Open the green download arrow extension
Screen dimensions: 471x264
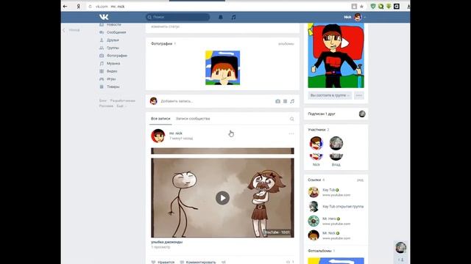click(x=389, y=7)
